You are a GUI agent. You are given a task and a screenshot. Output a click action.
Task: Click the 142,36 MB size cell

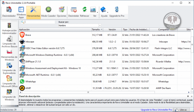[x=97, y=61]
